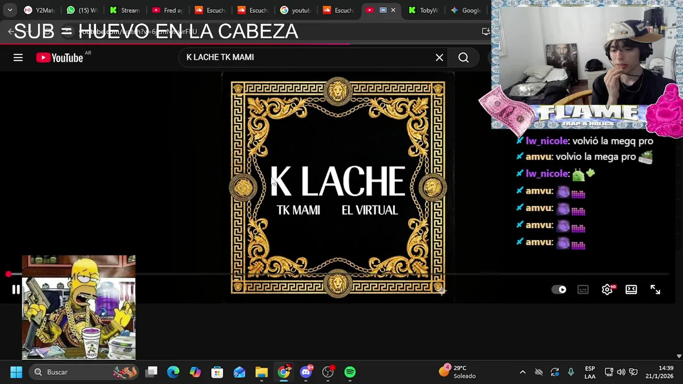The height and width of the screenshot is (384, 683).
Task: Enter full screen mode
Action: pos(655,290)
